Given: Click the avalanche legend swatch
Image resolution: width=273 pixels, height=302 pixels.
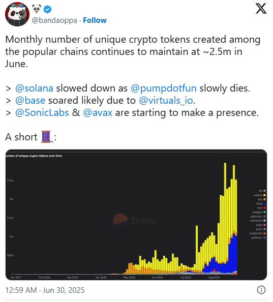Looking at the screenshot, I should [264, 233].
